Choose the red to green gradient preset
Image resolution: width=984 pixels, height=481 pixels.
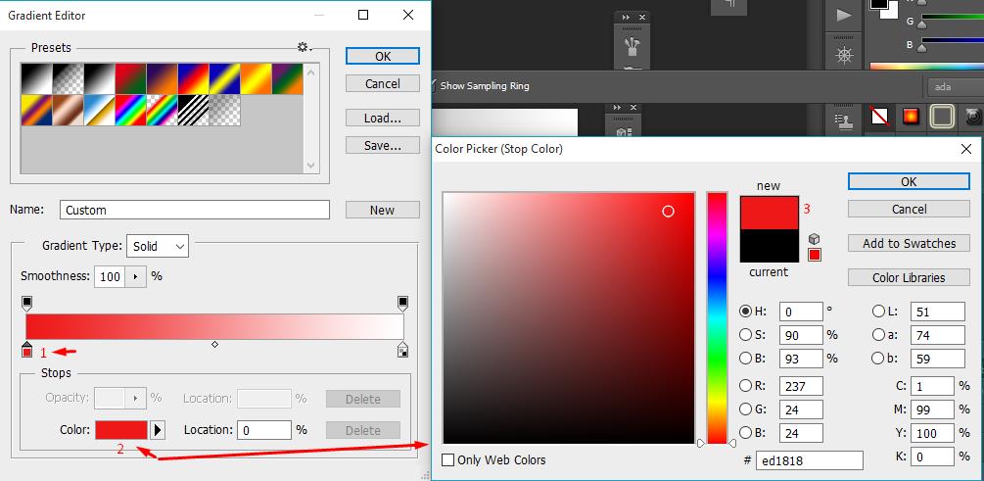[x=130, y=78]
